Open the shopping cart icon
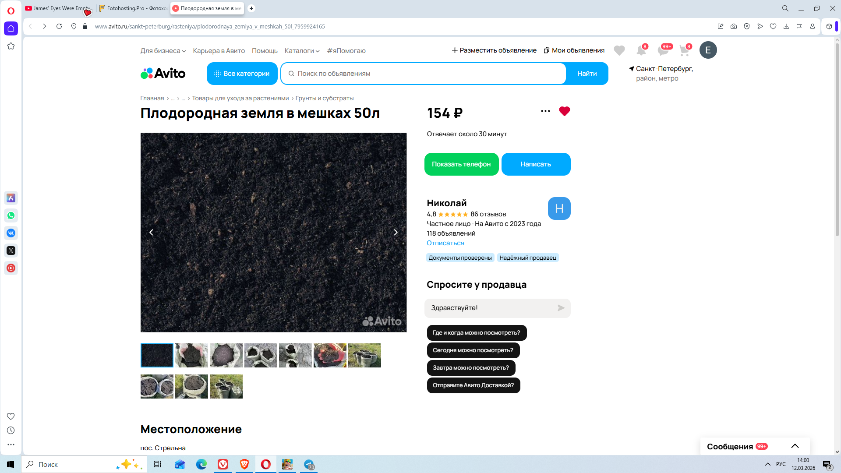Screen dimensions: 841x473 (x=684, y=50)
